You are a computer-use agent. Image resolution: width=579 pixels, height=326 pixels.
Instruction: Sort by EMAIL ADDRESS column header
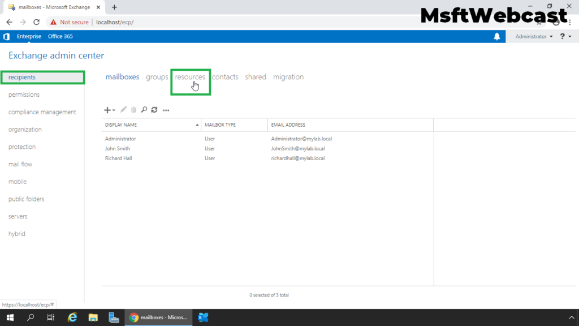click(351, 125)
